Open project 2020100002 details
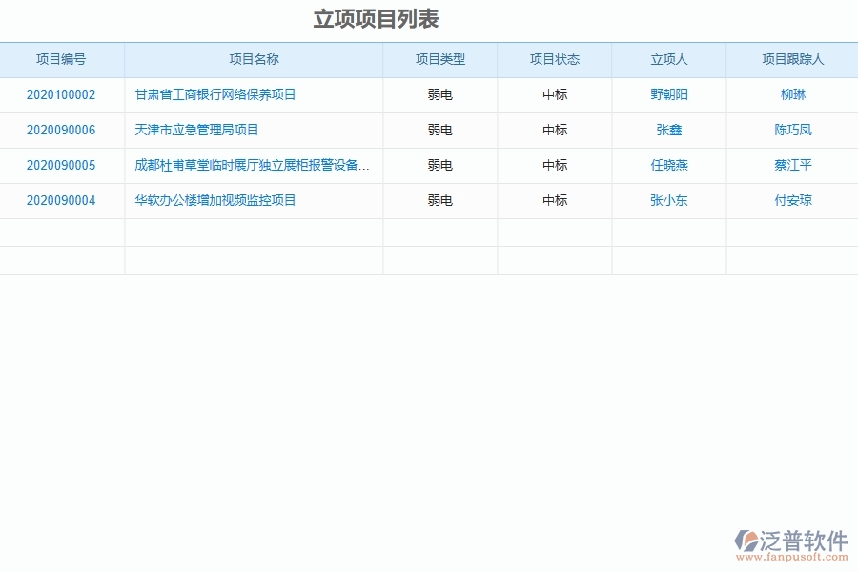858x572 pixels. point(63,94)
